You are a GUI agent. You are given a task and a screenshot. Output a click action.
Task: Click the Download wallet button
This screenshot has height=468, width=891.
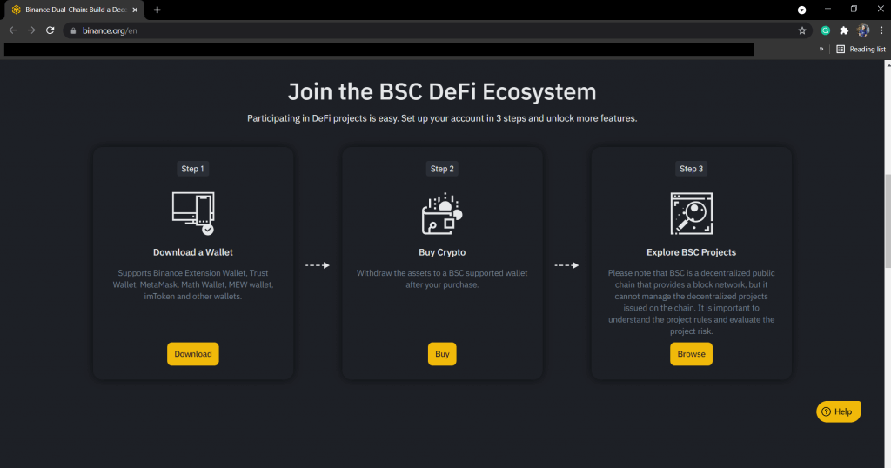[x=192, y=354]
